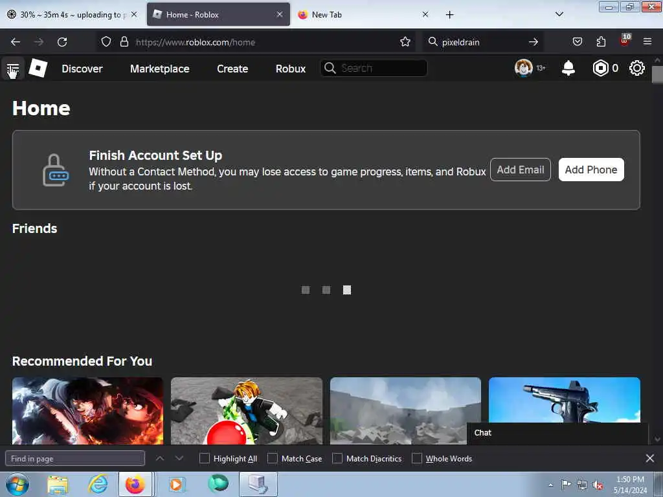This screenshot has width=663, height=497.
Task: Open the Firefox application menu
Action: click(x=647, y=42)
